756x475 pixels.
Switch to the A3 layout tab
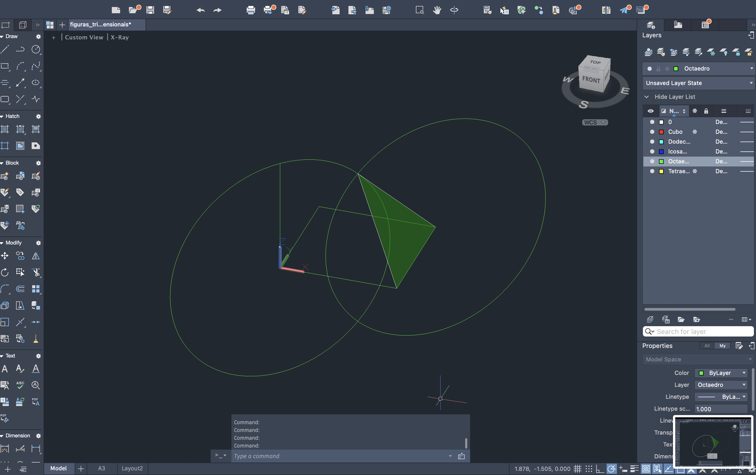(101, 469)
